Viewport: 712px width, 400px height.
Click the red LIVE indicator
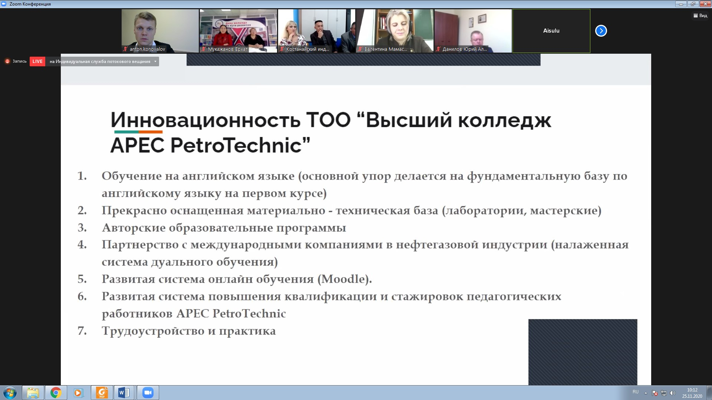point(37,61)
